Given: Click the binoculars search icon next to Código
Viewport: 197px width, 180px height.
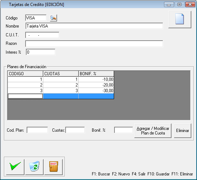Looking at the screenshot, I should (x=54, y=18).
